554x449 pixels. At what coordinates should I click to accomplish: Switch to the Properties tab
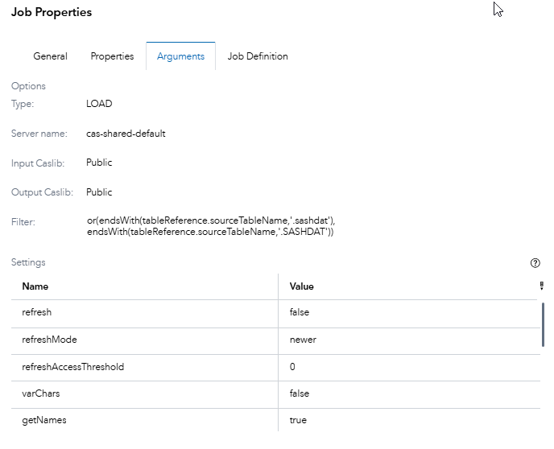click(112, 56)
